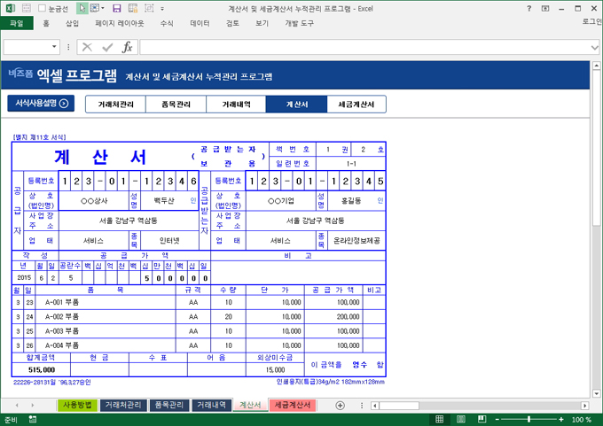Click into the formula bar input
Image resolution: width=603 pixels, height=426 pixels.
tap(364, 47)
